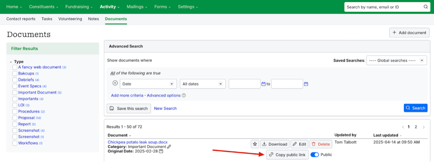Viewport: 434px width, 162px height.
Task: Remove Date criterion with the circled X icon
Action: [115, 83]
